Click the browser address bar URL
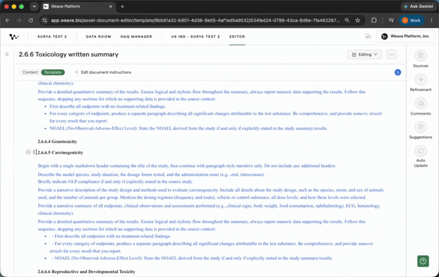This screenshot has width=439, height=277. point(195,20)
